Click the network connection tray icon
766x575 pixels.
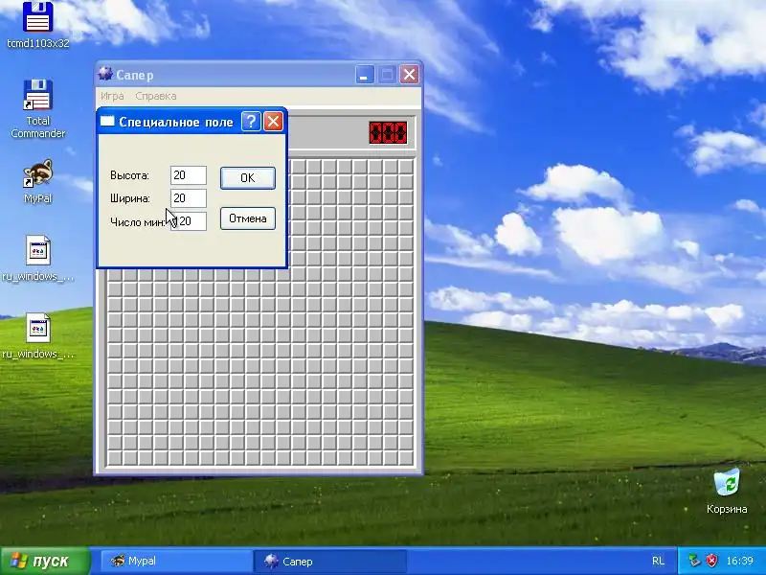pos(694,561)
